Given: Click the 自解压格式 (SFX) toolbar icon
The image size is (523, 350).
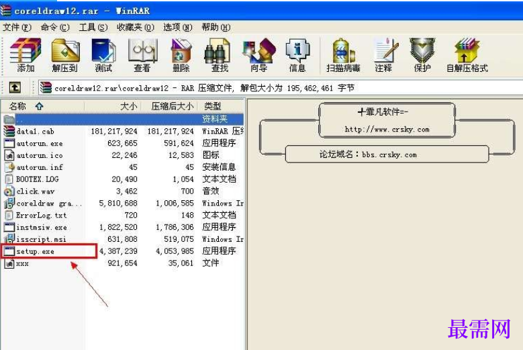Looking at the screenshot, I should (x=467, y=50).
